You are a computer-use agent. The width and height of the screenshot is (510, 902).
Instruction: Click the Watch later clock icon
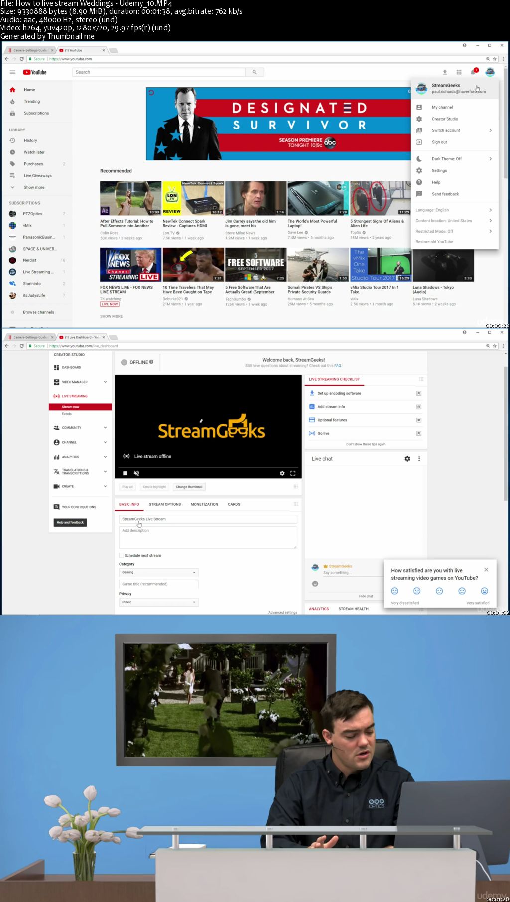coord(12,152)
